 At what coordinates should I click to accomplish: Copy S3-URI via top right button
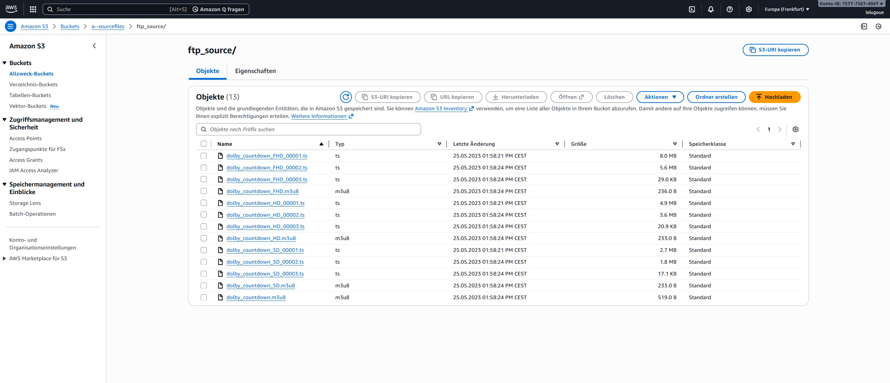pyautogui.click(x=775, y=50)
